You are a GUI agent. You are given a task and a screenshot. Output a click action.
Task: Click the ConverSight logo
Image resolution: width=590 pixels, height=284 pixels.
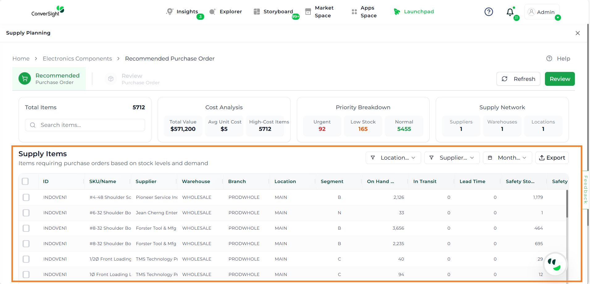48,11
